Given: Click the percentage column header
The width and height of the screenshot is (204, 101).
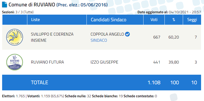Looking at the screenshot, I should pos(174,20).
